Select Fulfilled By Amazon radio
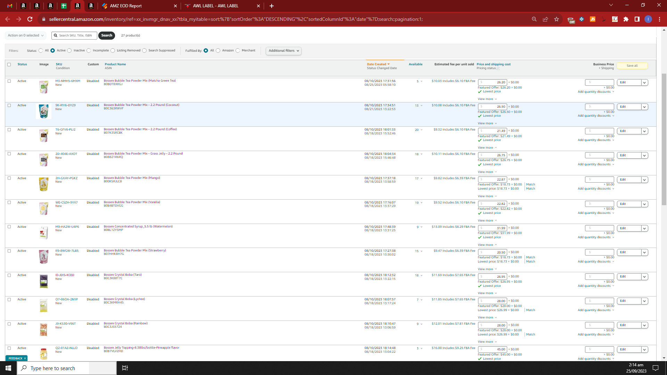667x375 pixels. click(218, 51)
